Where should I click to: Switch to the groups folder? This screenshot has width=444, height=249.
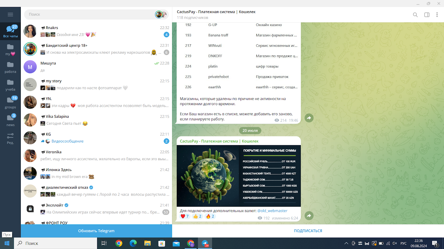coord(10,103)
